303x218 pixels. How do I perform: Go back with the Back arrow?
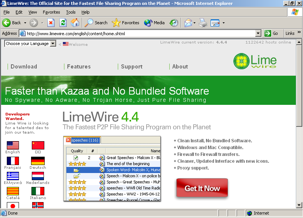tap(11, 23)
